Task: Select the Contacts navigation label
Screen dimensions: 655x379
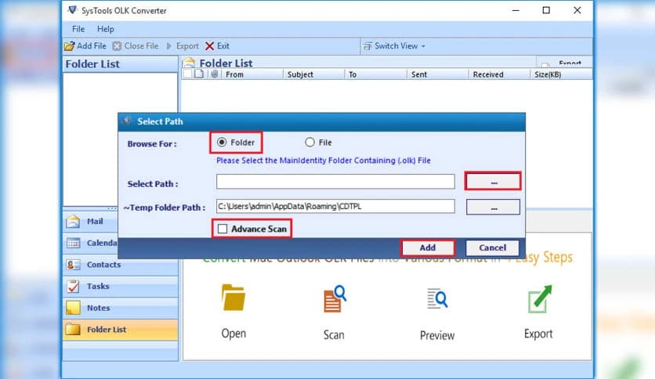Action: tap(103, 265)
